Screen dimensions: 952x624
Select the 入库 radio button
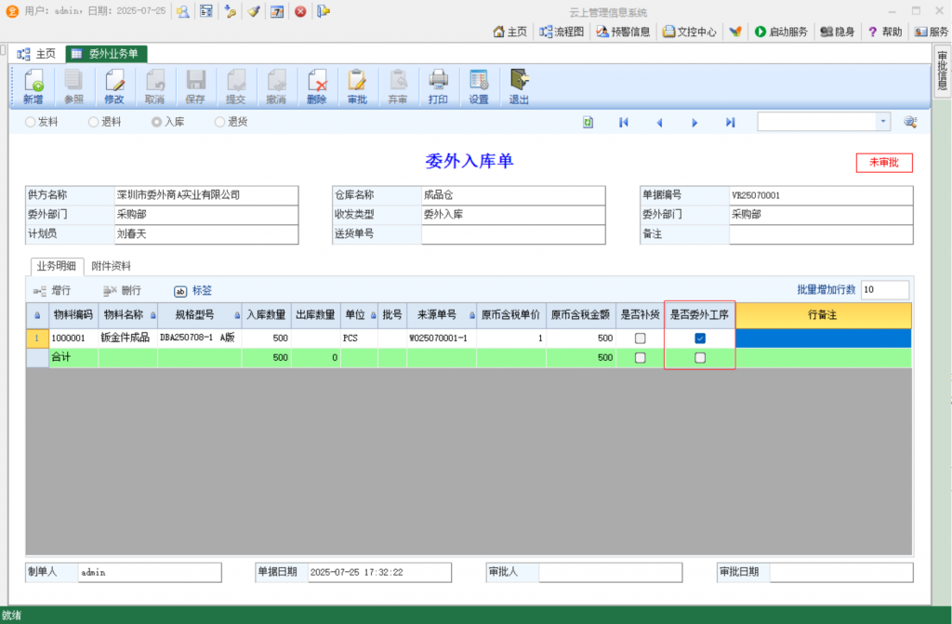(x=156, y=122)
